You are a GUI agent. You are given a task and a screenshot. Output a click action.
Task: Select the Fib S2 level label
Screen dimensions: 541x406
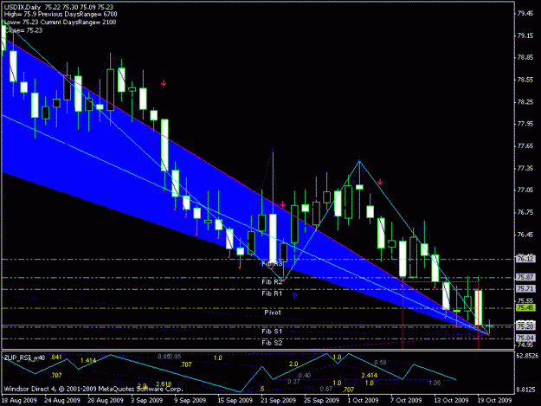272,343
